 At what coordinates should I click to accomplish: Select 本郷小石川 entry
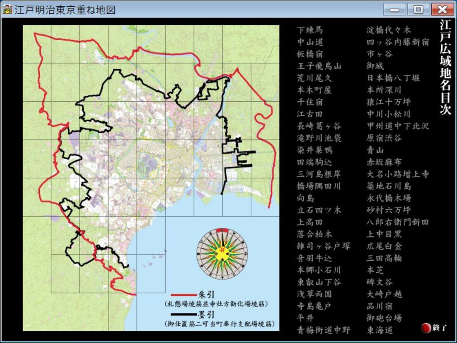pyautogui.click(x=319, y=270)
